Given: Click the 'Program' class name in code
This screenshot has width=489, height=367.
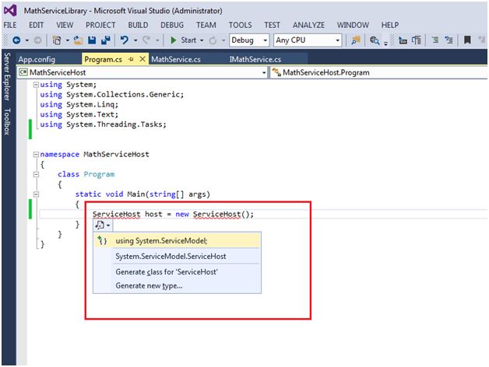Looking at the screenshot, I should 99,174.
